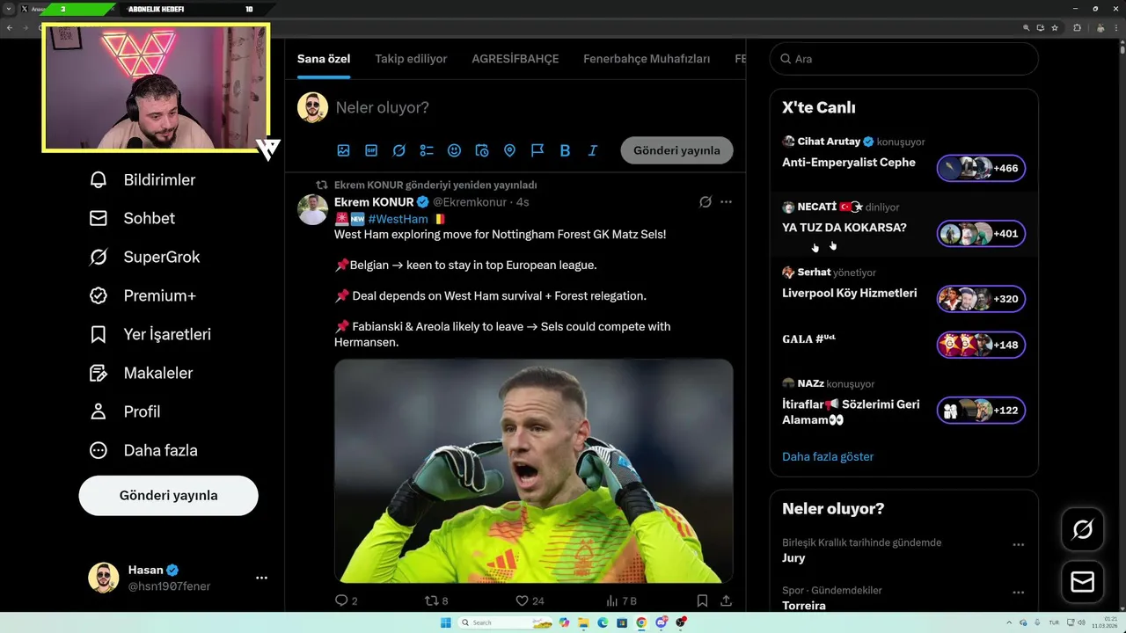Join YA TUZ DA KOKARSA? live space
This screenshot has width=1126, height=633.
click(x=981, y=234)
